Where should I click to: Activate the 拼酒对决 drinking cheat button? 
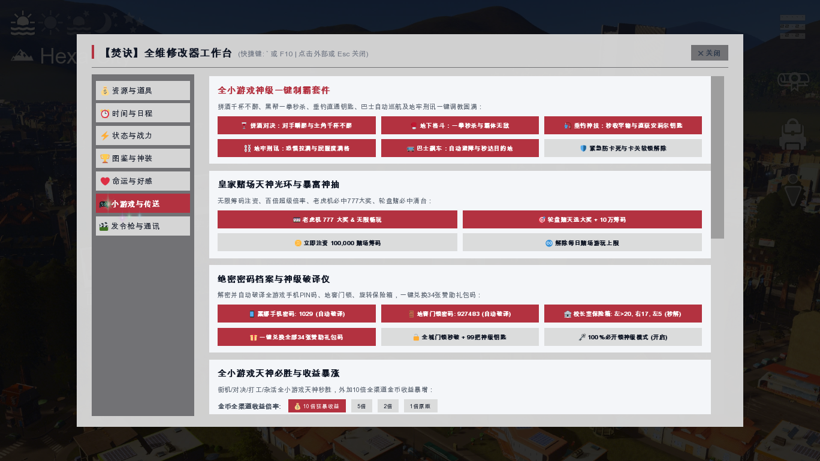pyautogui.click(x=297, y=125)
